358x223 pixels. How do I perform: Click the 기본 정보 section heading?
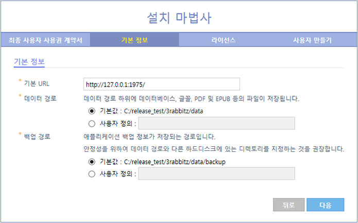coord(29,62)
